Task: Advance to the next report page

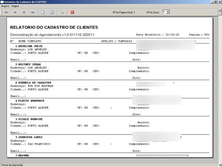Action: [x=24, y=12]
